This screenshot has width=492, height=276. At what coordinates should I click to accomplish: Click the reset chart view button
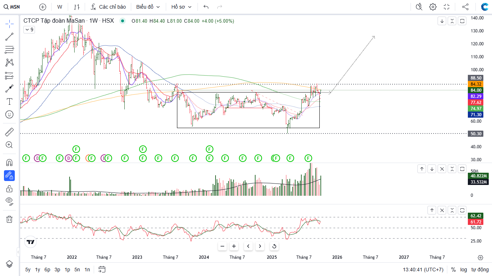(x=274, y=246)
